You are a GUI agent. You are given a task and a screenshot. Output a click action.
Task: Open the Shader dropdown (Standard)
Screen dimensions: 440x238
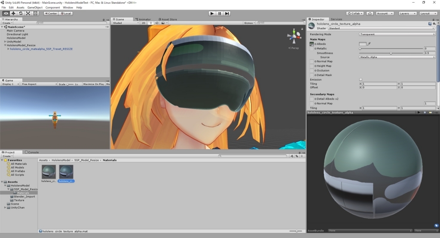point(382,28)
